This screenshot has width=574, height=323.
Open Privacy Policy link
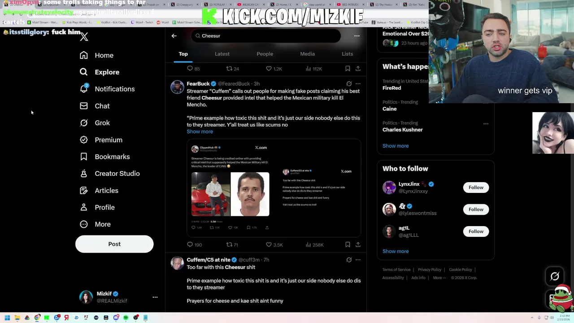(x=430, y=270)
